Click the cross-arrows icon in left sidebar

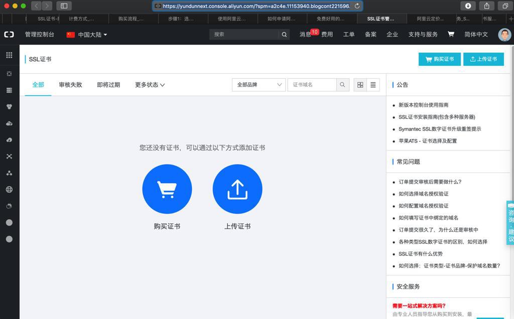[x=9, y=156]
